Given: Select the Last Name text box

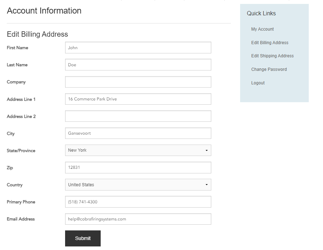Looking at the screenshot, I should pos(138,65).
